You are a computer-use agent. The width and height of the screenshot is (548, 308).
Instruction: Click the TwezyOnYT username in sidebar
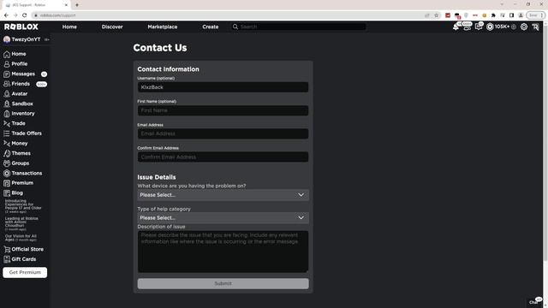click(x=27, y=39)
